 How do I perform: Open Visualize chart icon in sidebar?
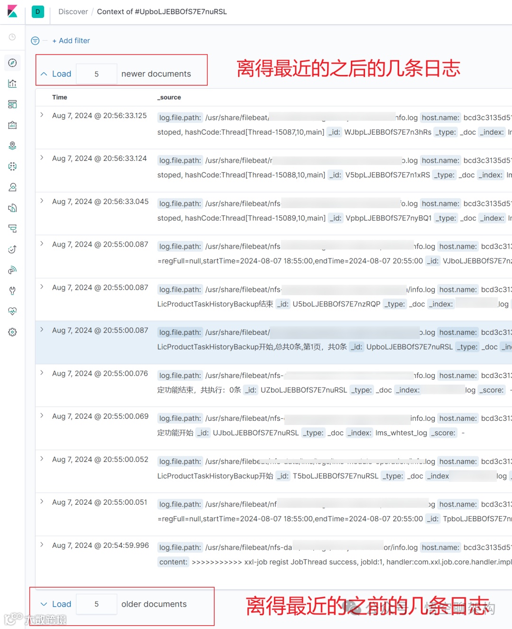(x=12, y=83)
